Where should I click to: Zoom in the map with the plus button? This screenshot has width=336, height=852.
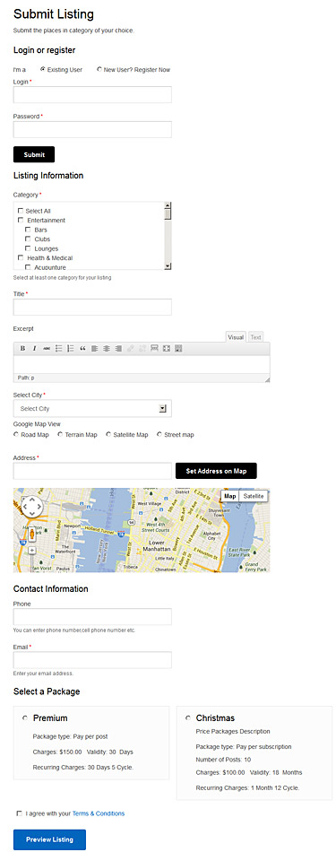[x=31, y=551]
